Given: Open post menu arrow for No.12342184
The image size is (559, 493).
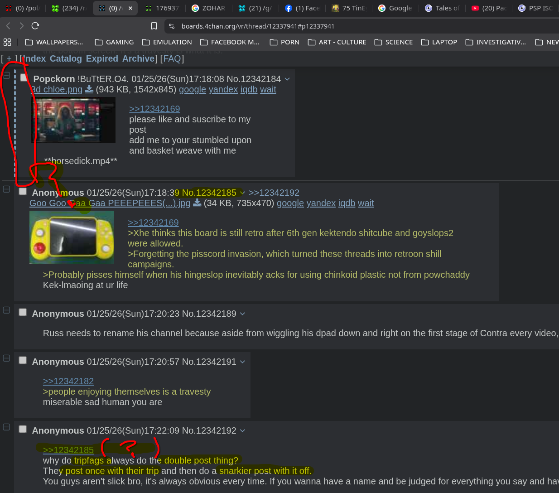Looking at the screenshot, I should (x=287, y=79).
